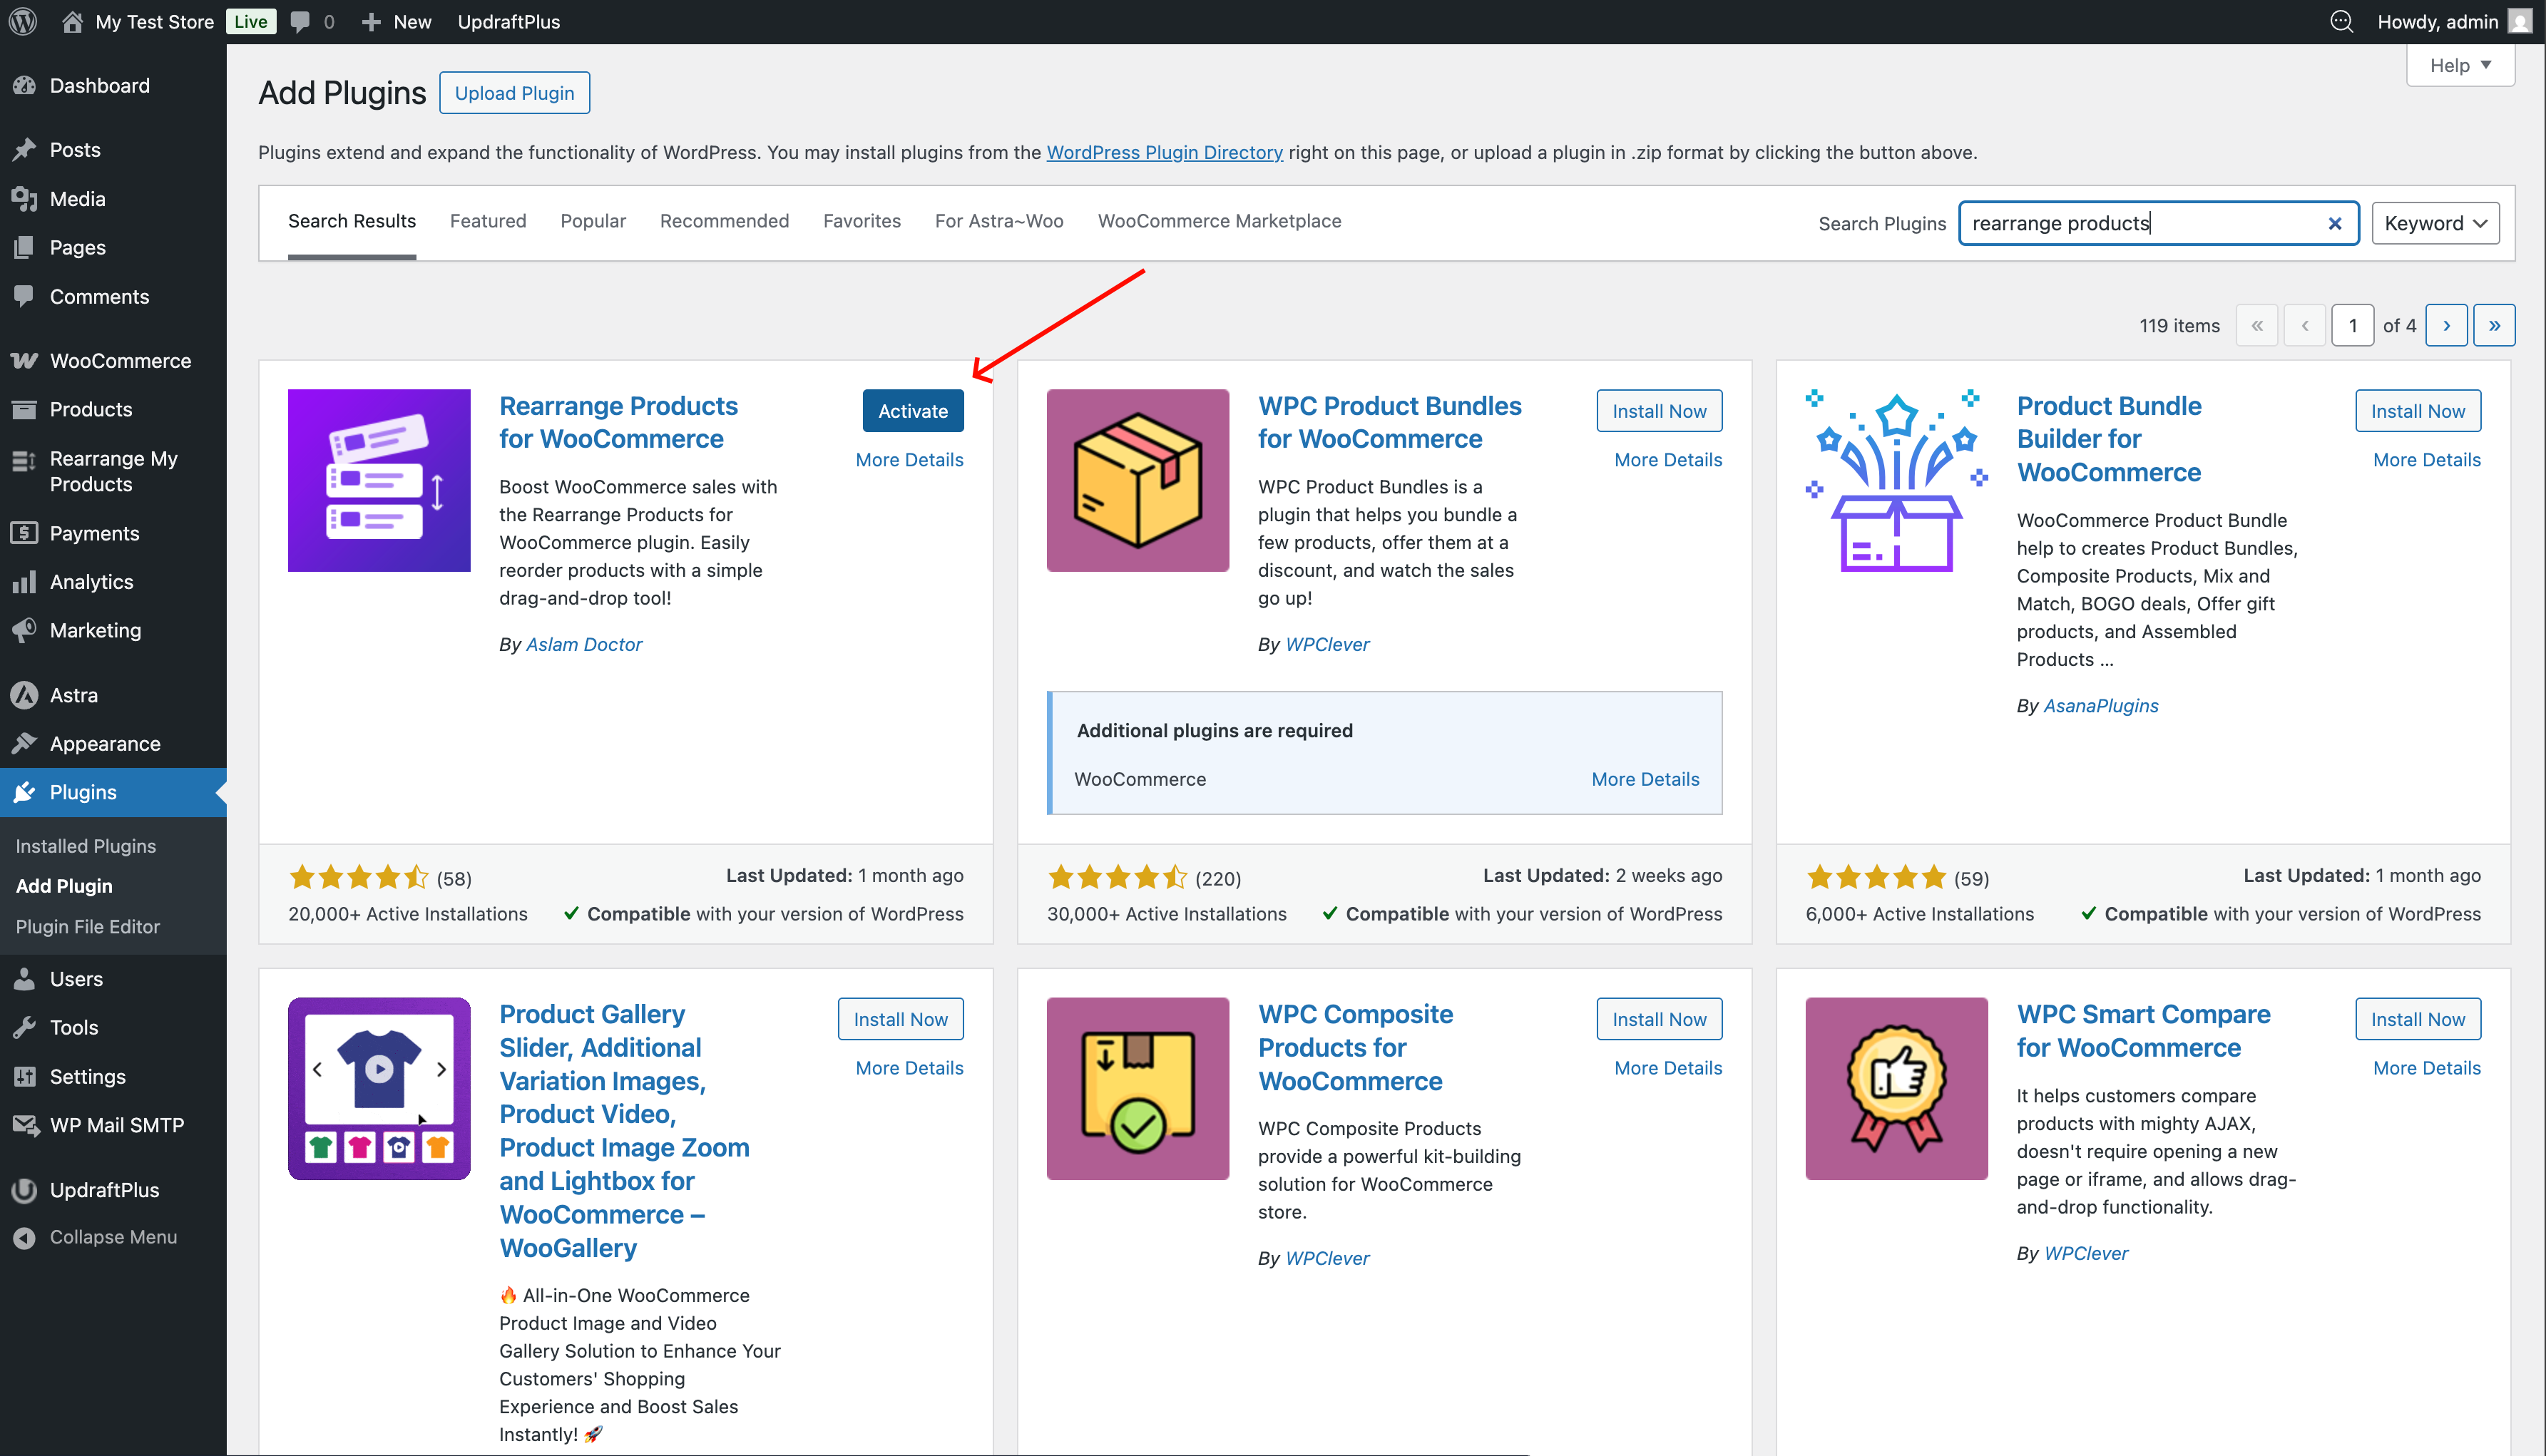This screenshot has width=2546, height=1456.
Task: Switch to the Favorites tab
Action: (x=862, y=221)
